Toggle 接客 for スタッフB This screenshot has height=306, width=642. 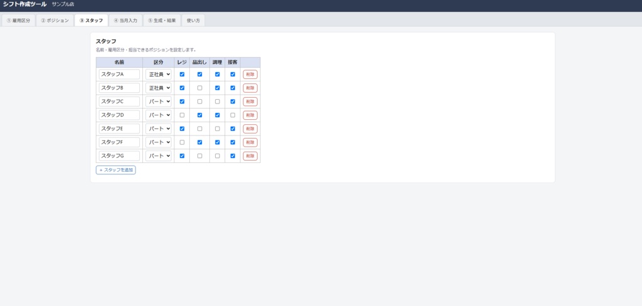click(x=233, y=88)
